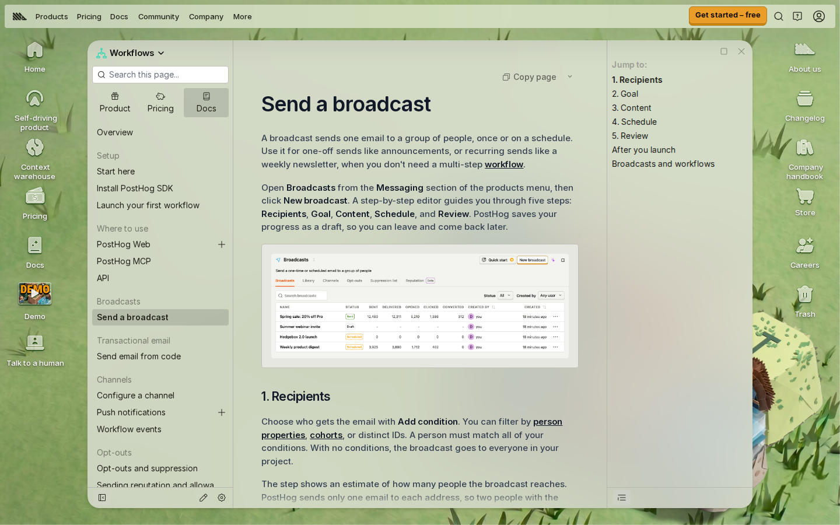Switch to the Pricing tab in sidebar
This screenshot has height=525, width=840.
pyautogui.click(x=160, y=103)
